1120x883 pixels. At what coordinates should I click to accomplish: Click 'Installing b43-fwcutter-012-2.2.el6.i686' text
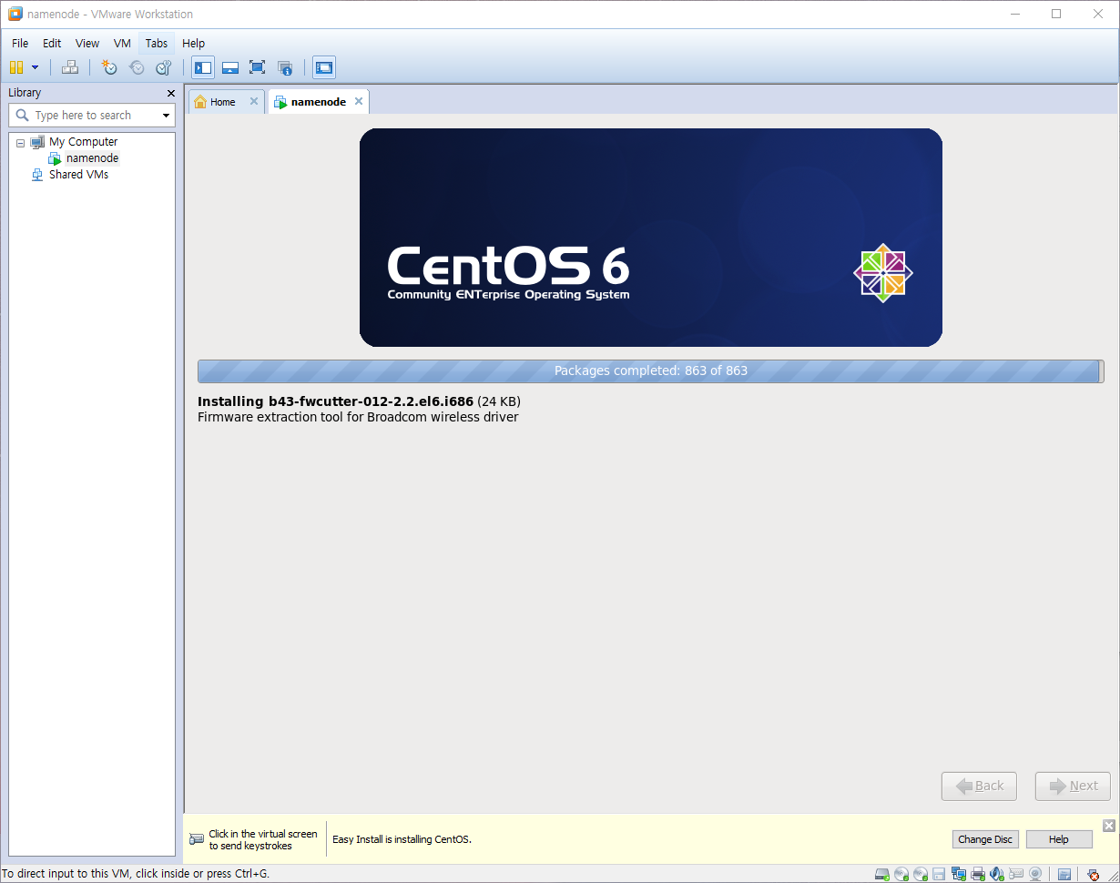point(335,401)
